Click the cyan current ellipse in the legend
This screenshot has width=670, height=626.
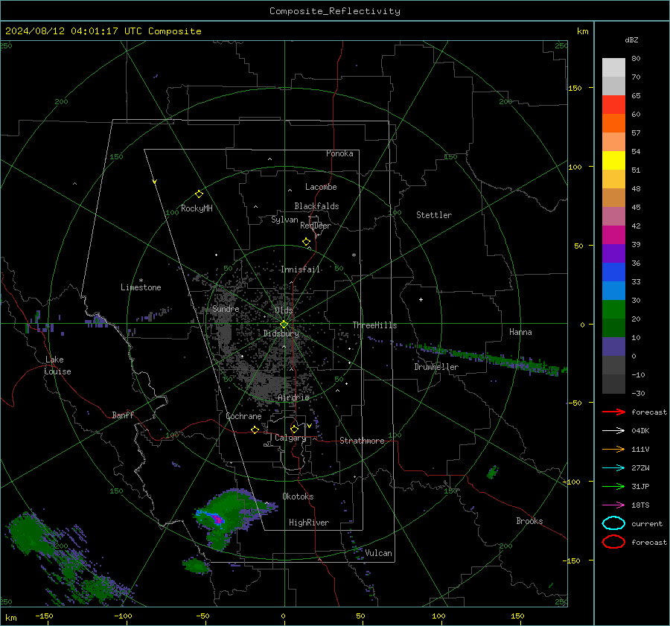point(613,523)
